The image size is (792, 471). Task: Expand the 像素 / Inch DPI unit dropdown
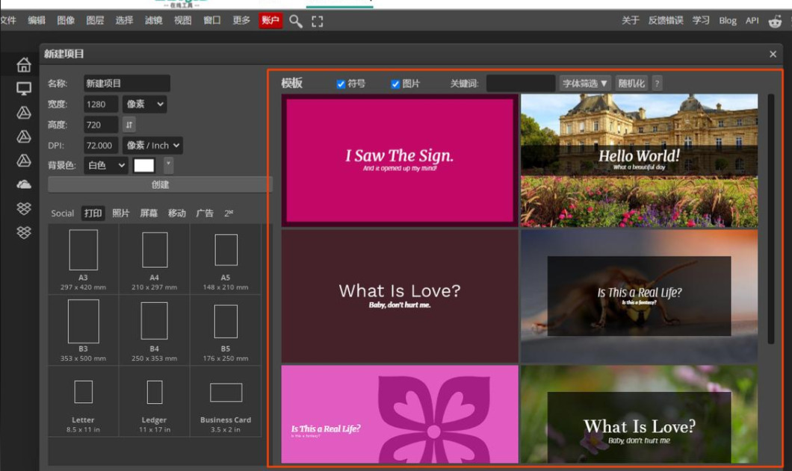152,146
